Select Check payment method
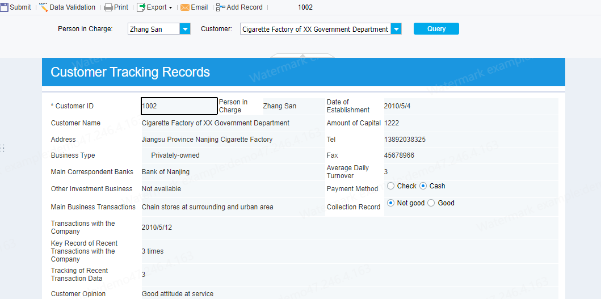This screenshot has width=601, height=299. (390, 186)
